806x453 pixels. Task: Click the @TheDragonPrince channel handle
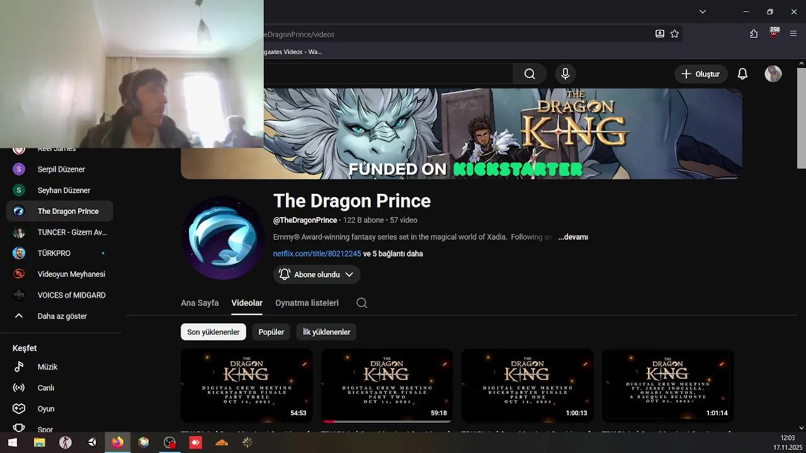click(x=305, y=220)
